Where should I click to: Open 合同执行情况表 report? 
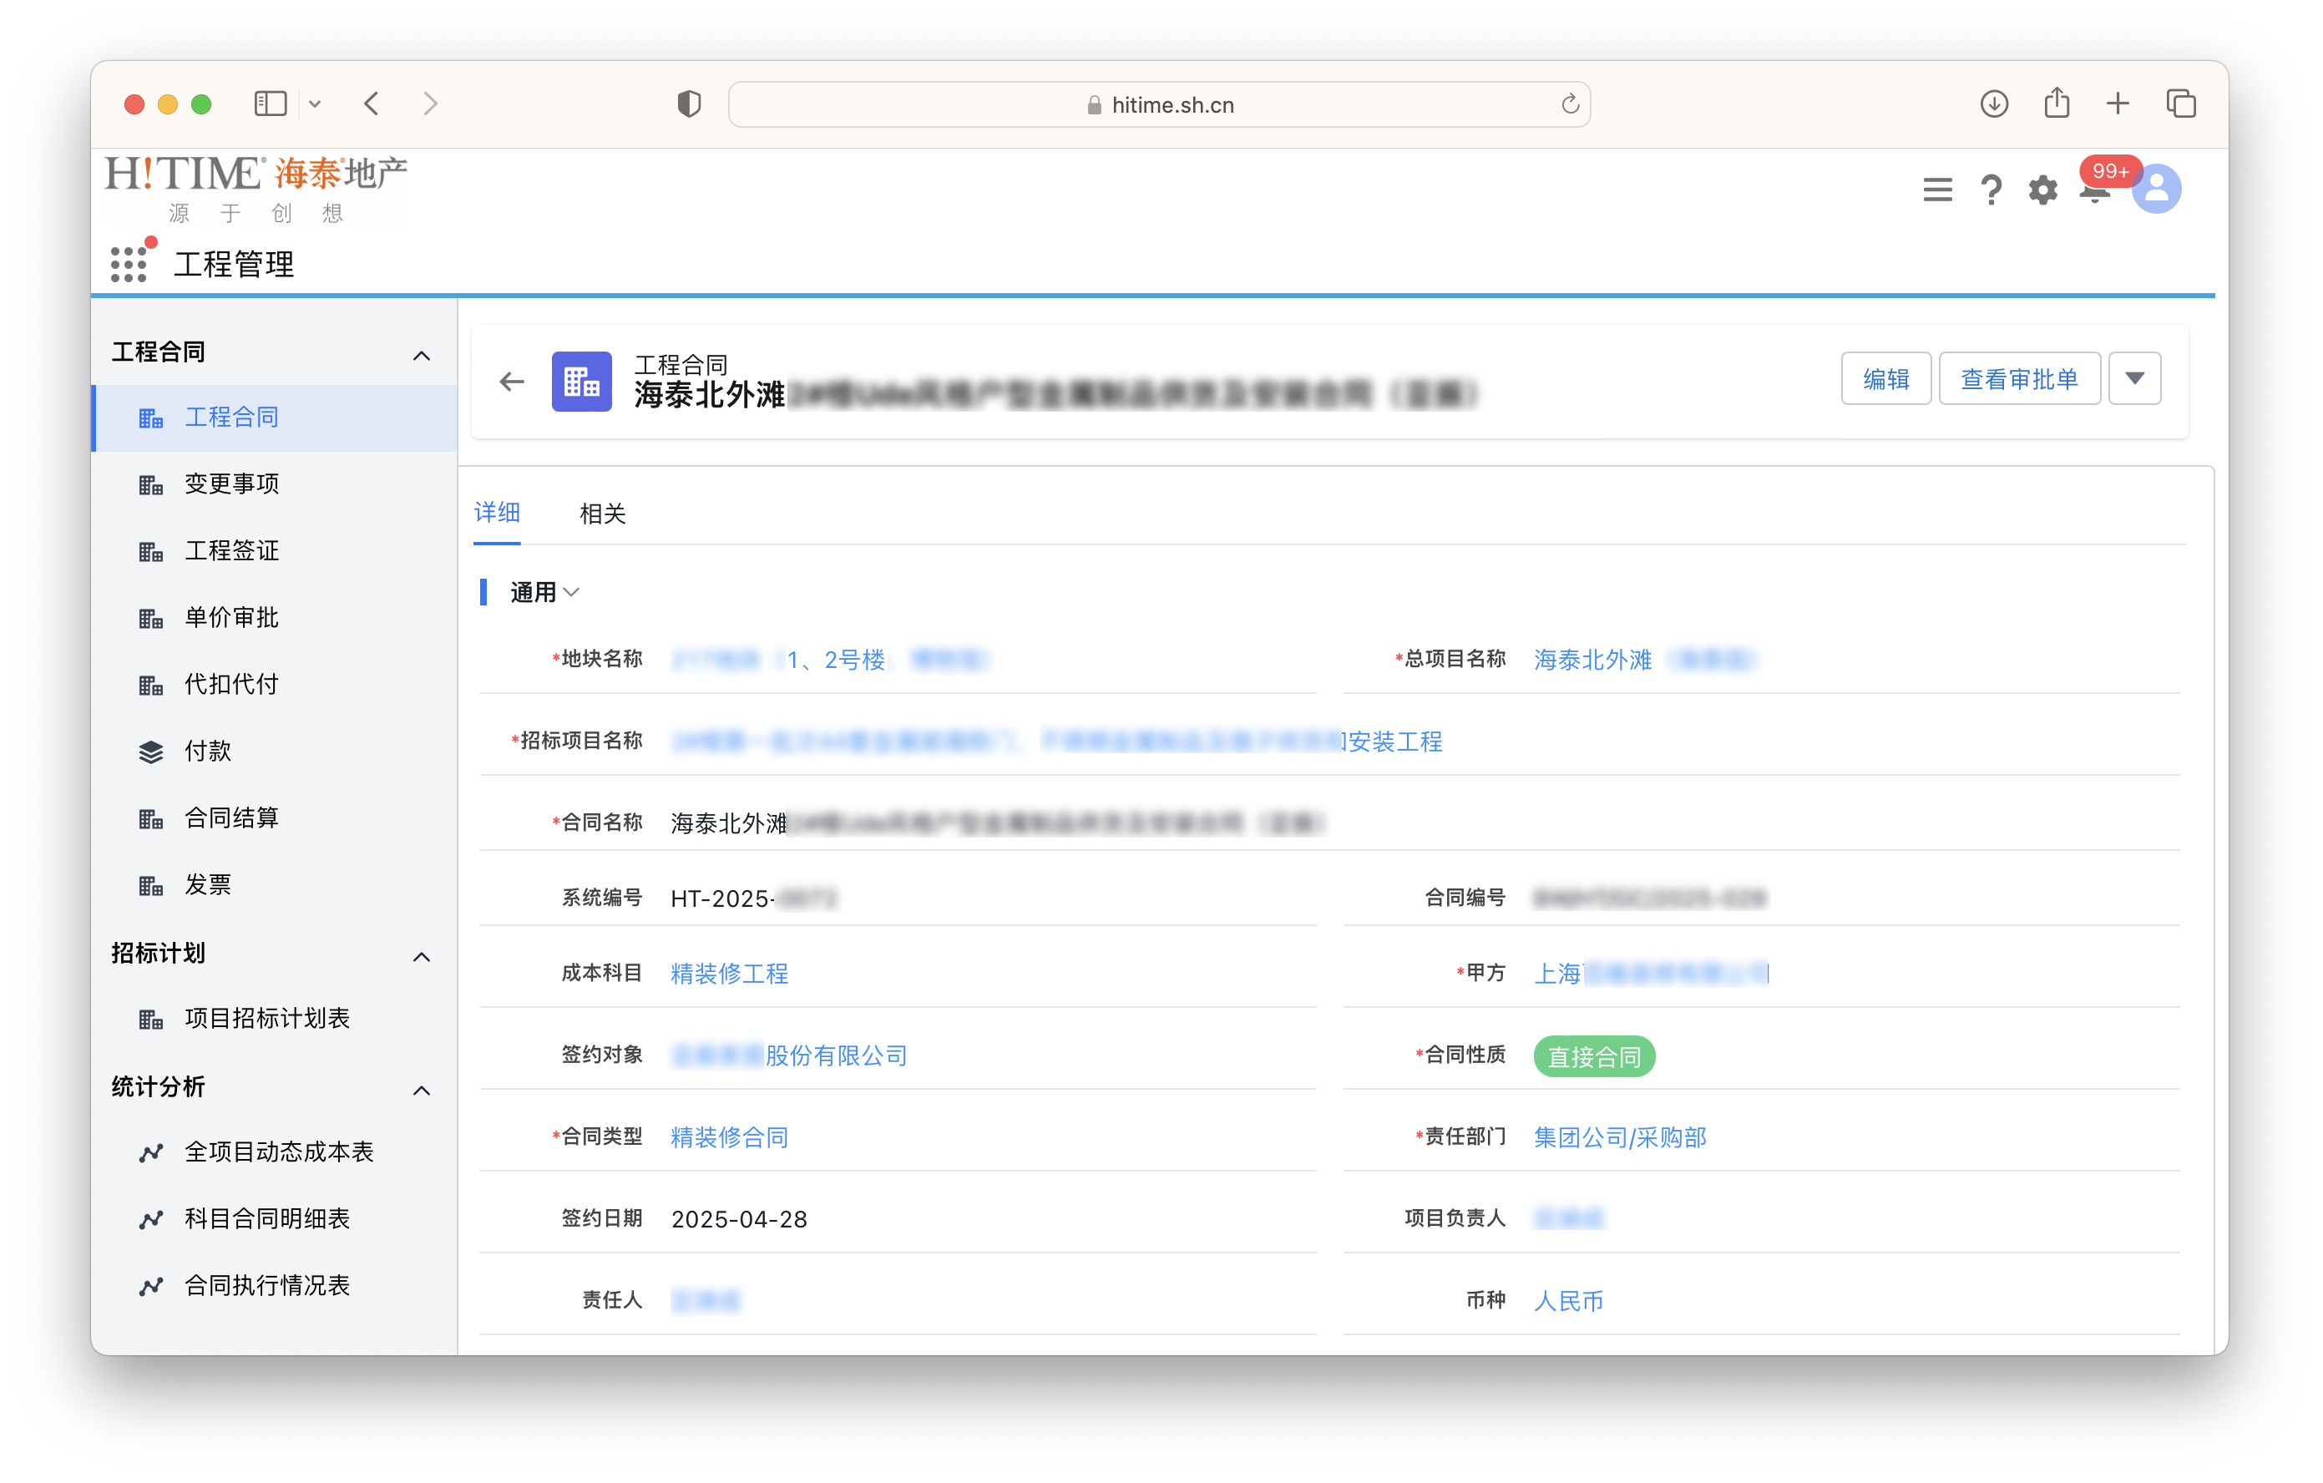[275, 1286]
